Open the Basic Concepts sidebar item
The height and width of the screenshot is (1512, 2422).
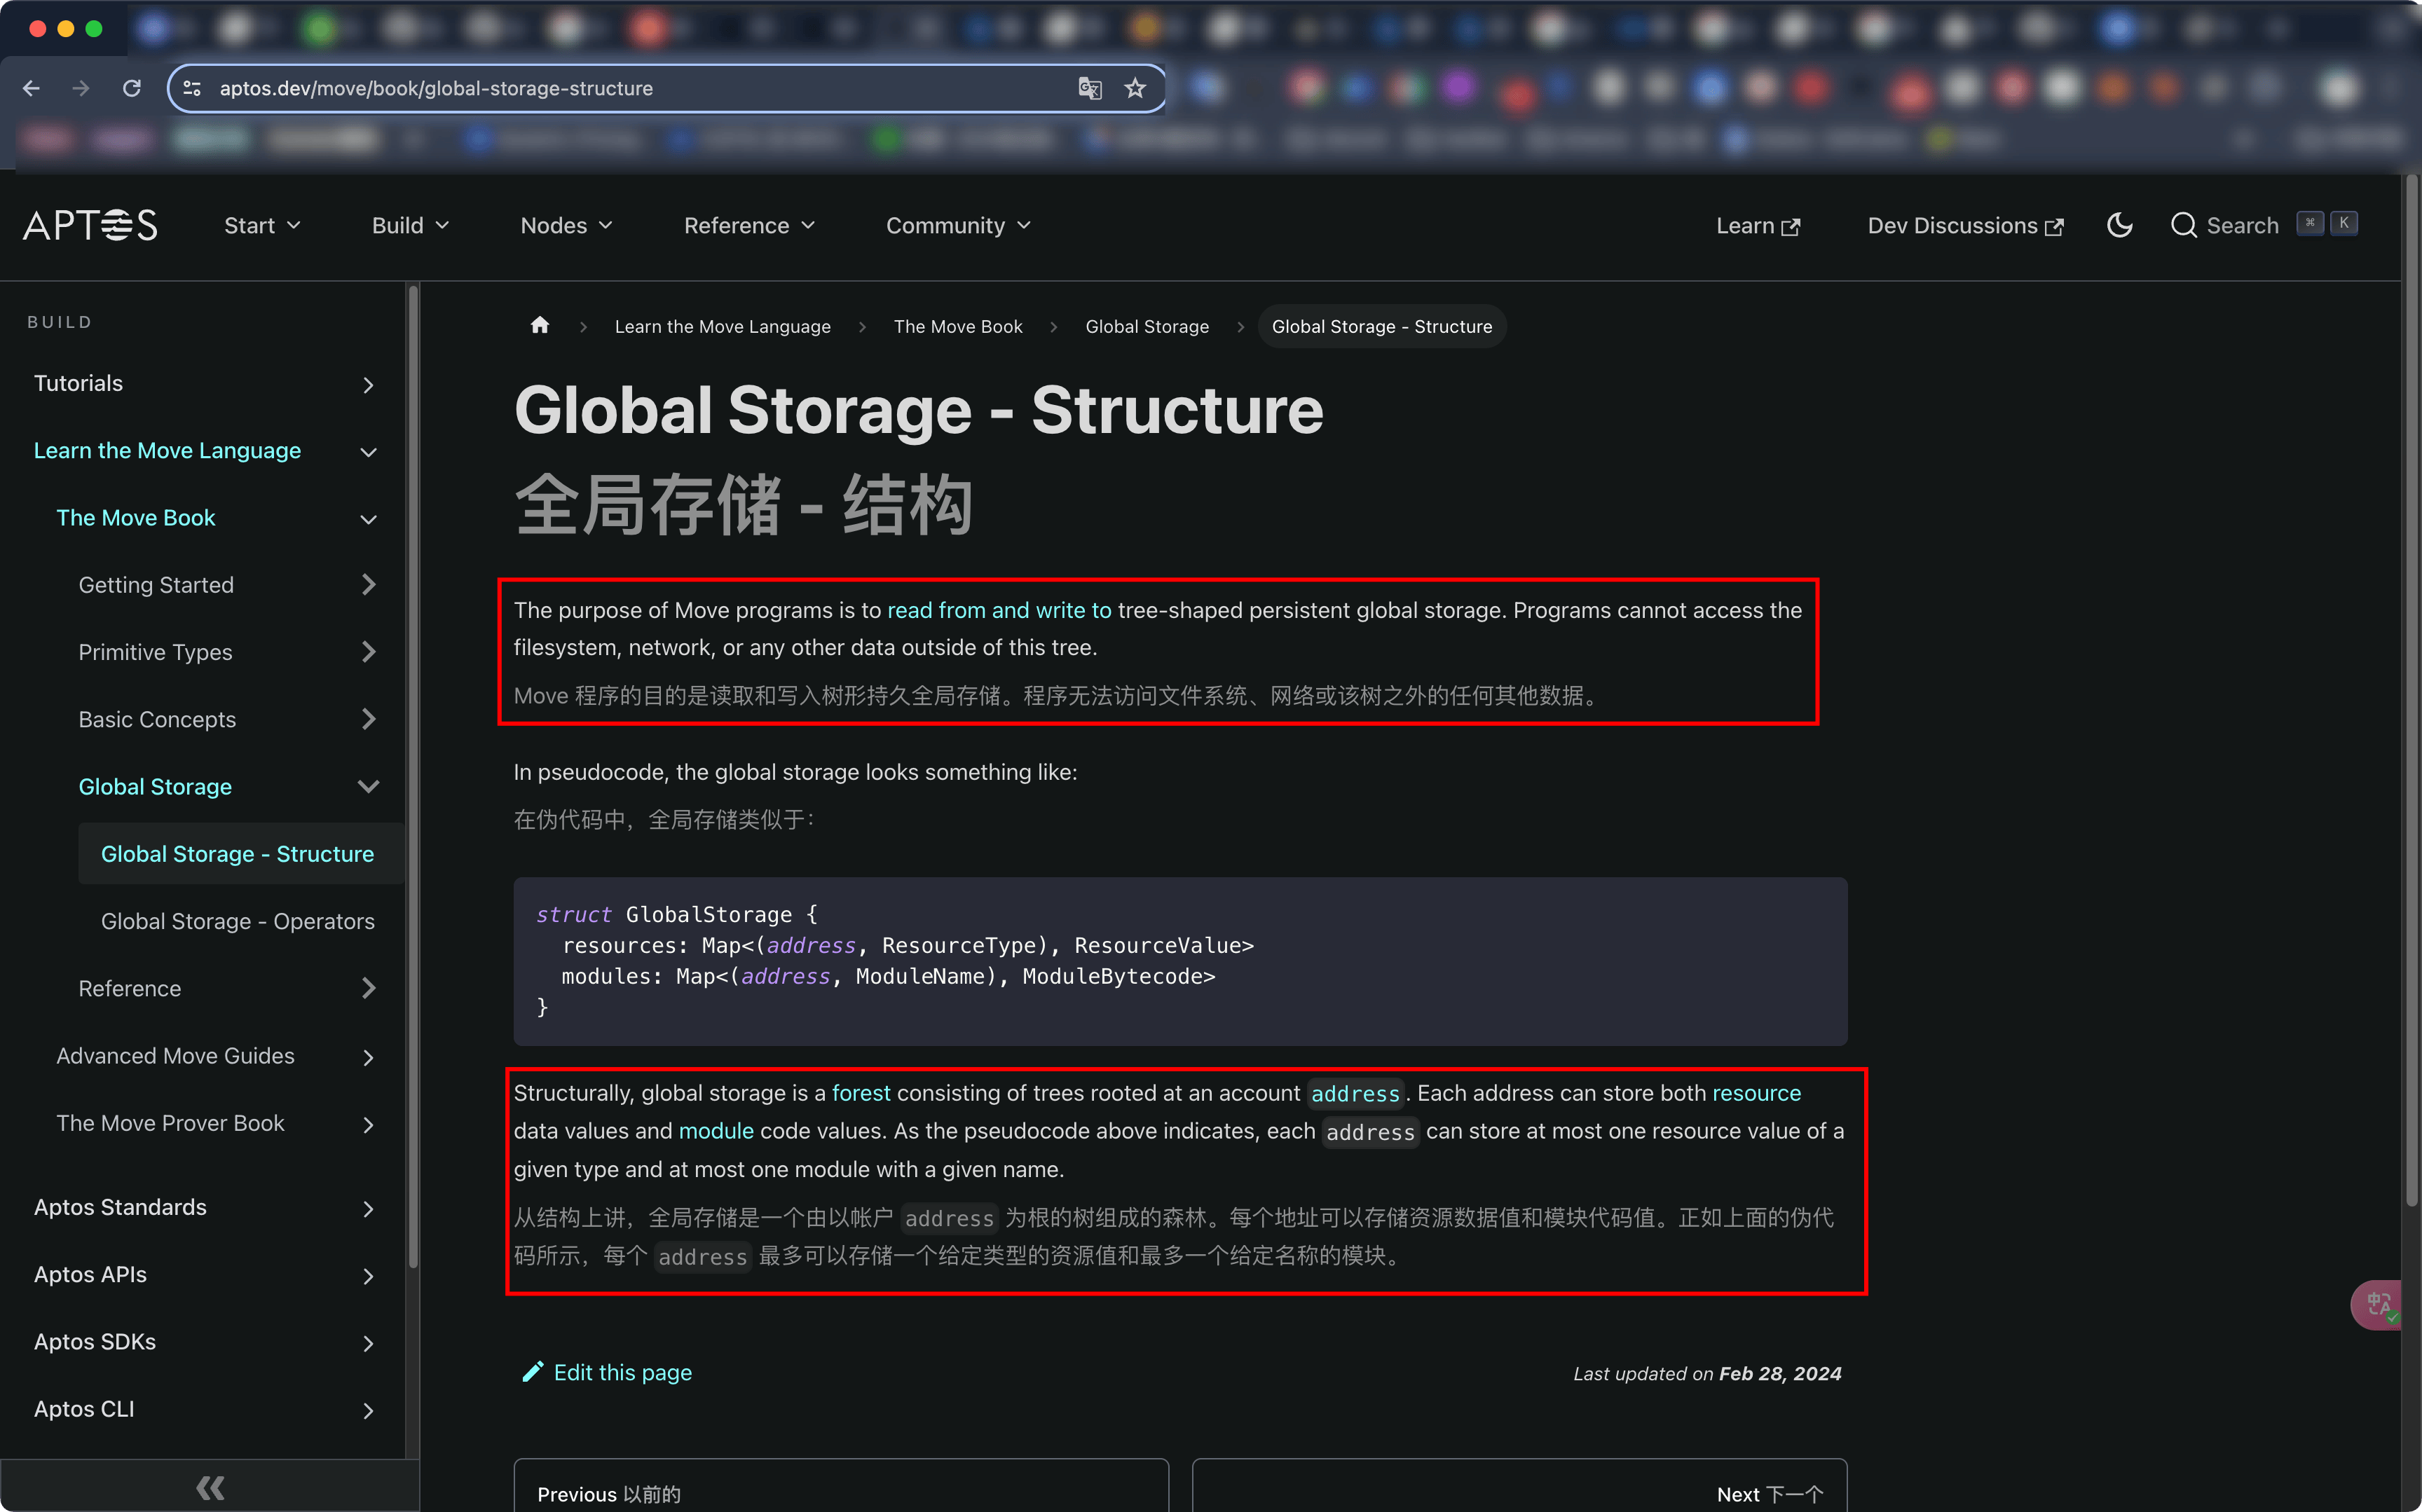[157, 719]
